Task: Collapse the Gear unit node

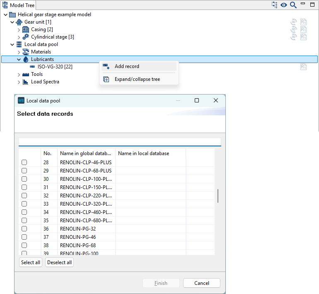Action: (12, 22)
